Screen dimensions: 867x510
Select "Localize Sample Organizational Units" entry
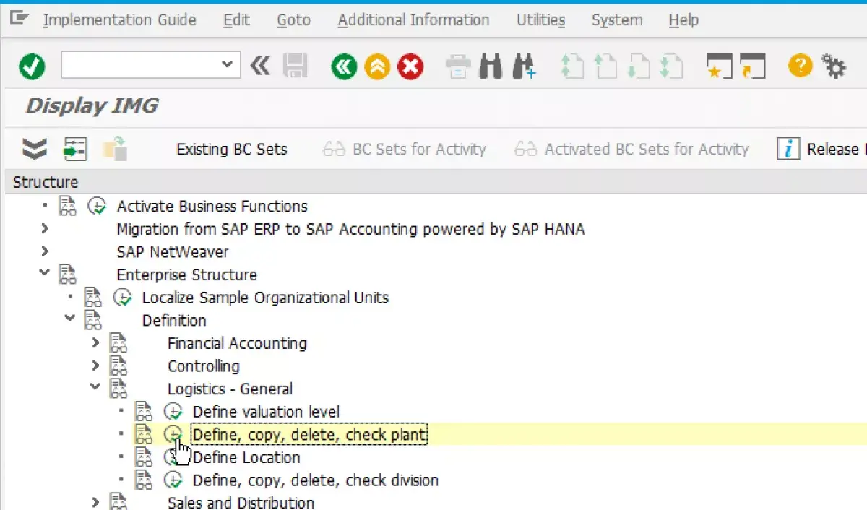[265, 298]
